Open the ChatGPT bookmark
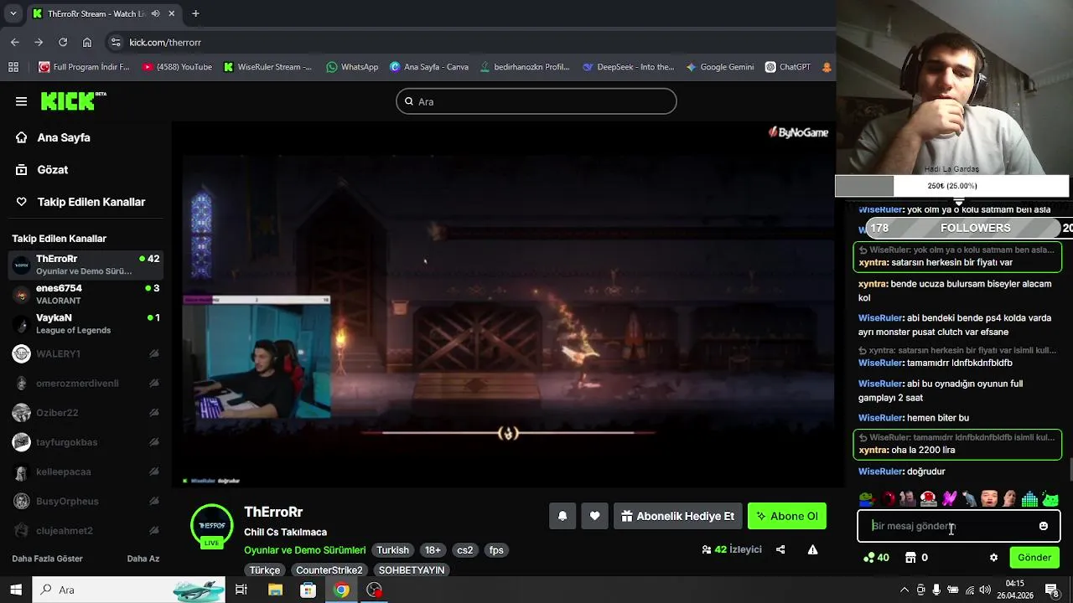The width and height of the screenshot is (1073, 603). [x=787, y=67]
